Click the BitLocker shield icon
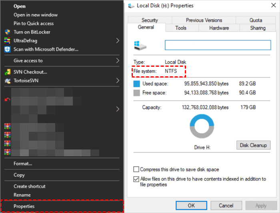The width and height of the screenshot is (280, 213). (7, 32)
